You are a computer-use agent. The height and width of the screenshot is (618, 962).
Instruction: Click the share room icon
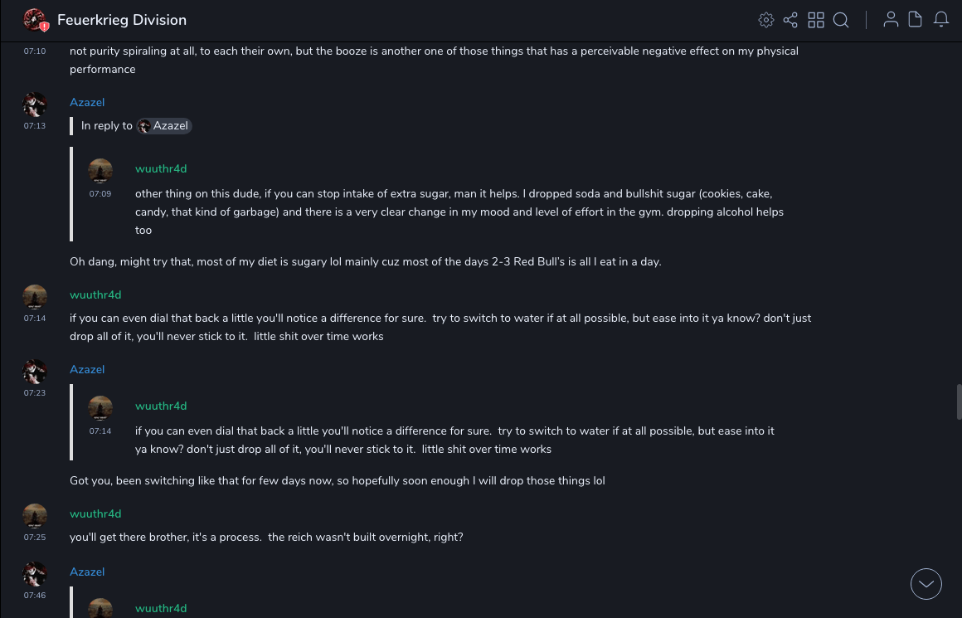[790, 20]
